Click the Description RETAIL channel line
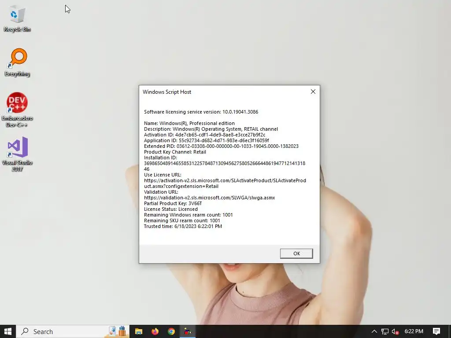451x338 pixels. pyautogui.click(x=211, y=129)
